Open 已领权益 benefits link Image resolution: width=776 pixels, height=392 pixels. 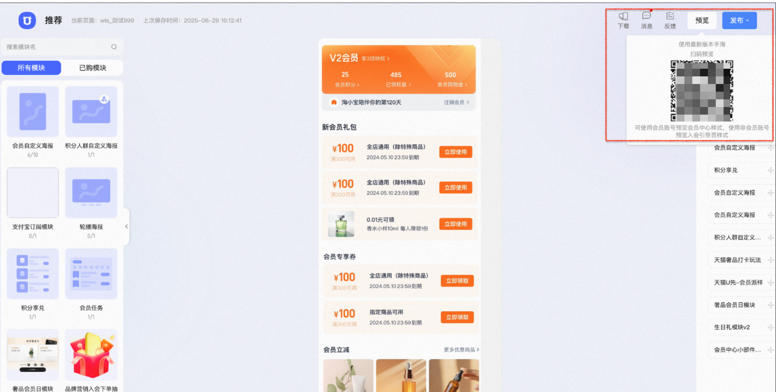pyautogui.click(x=398, y=85)
